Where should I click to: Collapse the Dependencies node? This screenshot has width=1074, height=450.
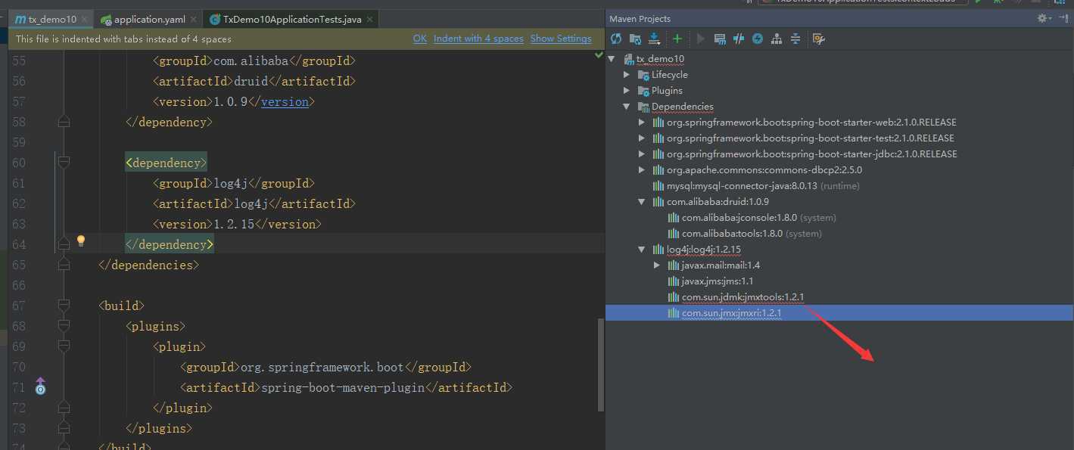click(x=627, y=107)
